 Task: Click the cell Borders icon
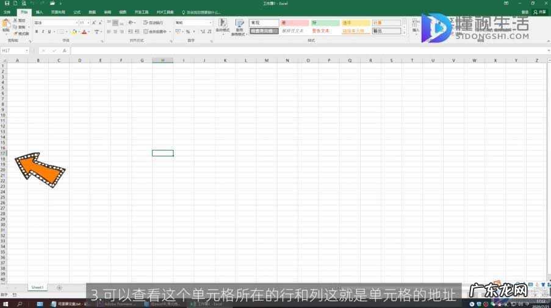62,32
